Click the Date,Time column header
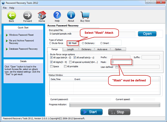The image size is (167, 122). (x=61, y=79)
